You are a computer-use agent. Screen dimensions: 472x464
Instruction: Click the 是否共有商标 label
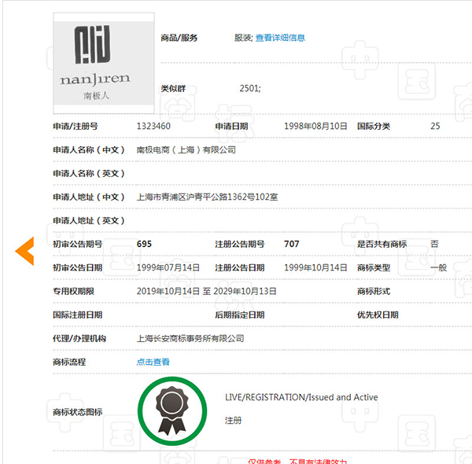click(x=382, y=244)
